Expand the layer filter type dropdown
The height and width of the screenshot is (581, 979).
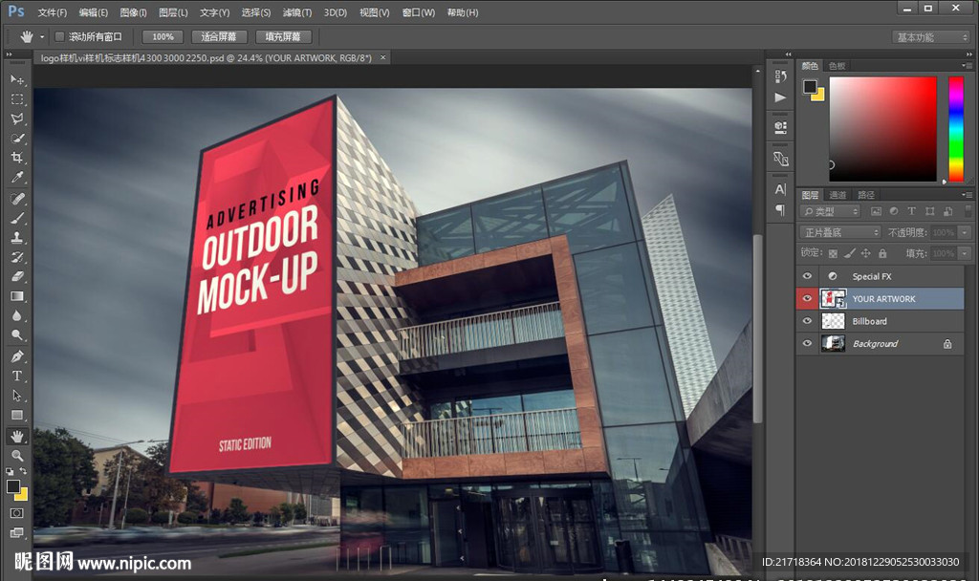830,211
